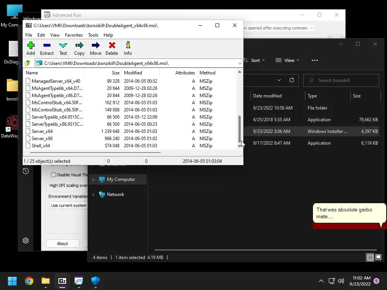This screenshot has width=387, height=290.
Task: Click the Move toolbar icon
Action: [x=96, y=48]
